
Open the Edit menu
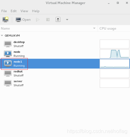pos(13,11)
